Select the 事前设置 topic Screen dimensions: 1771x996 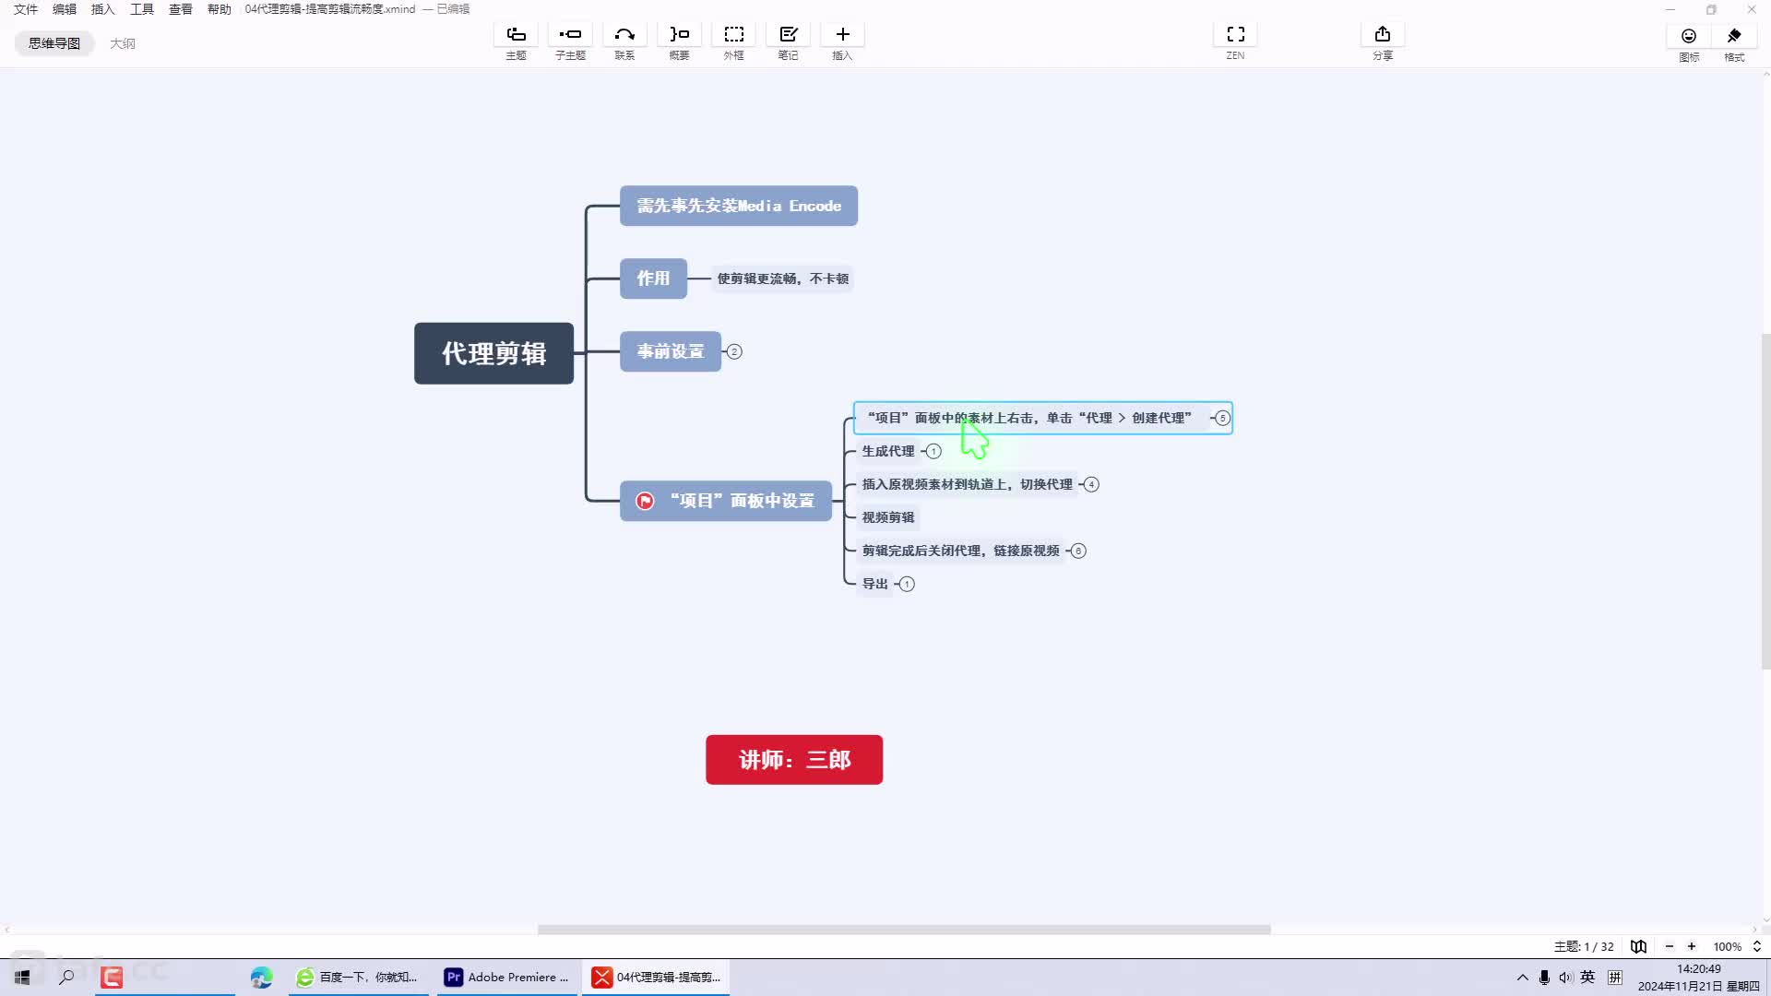tap(671, 351)
